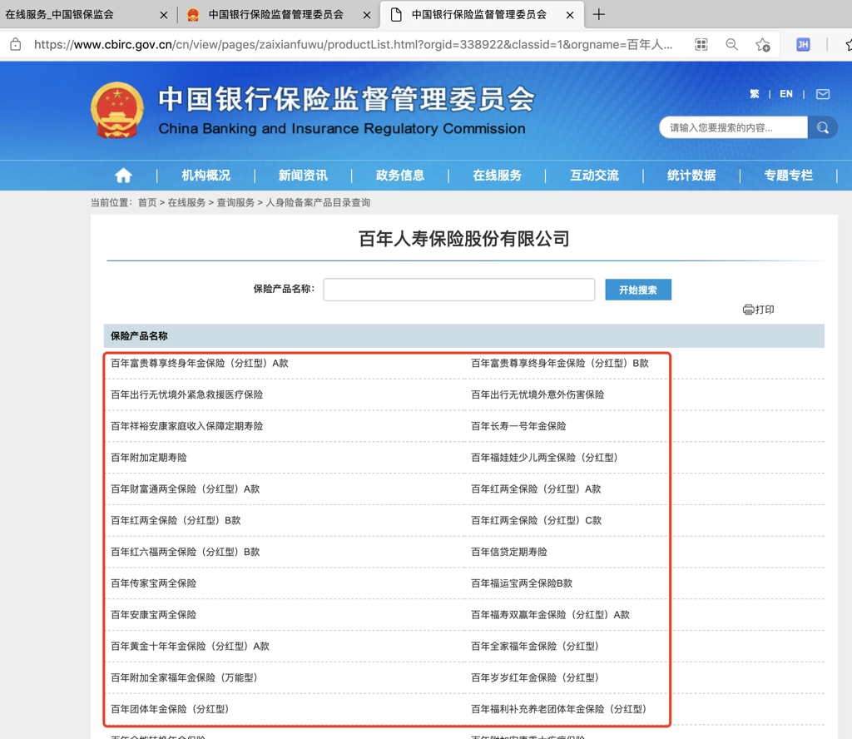Switch to traditional Chinese 繁
The width and height of the screenshot is (852, 739).
(x=754, y=94)
